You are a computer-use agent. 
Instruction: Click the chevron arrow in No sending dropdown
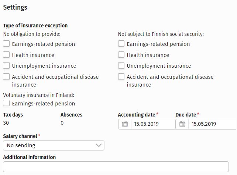99,145
